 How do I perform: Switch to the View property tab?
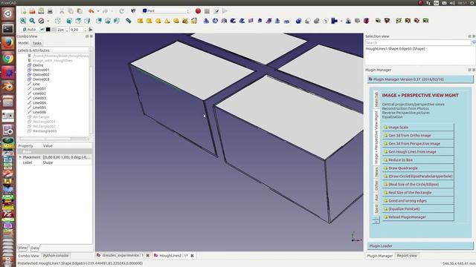click(x=23, y=248)
